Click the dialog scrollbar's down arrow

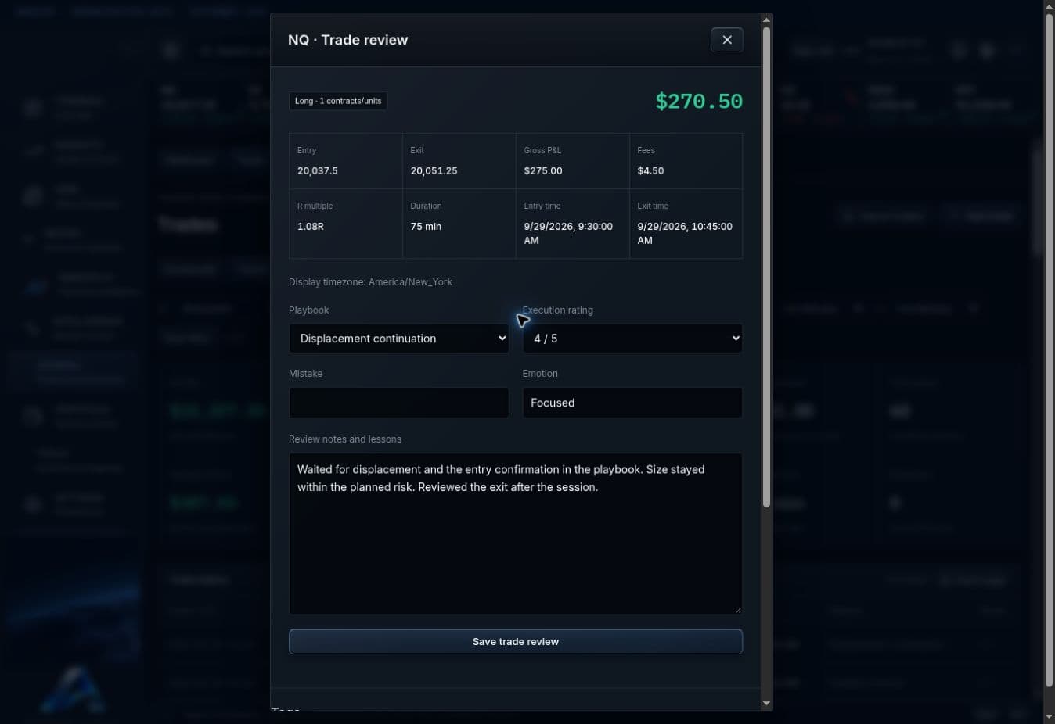tap(766, 704)
